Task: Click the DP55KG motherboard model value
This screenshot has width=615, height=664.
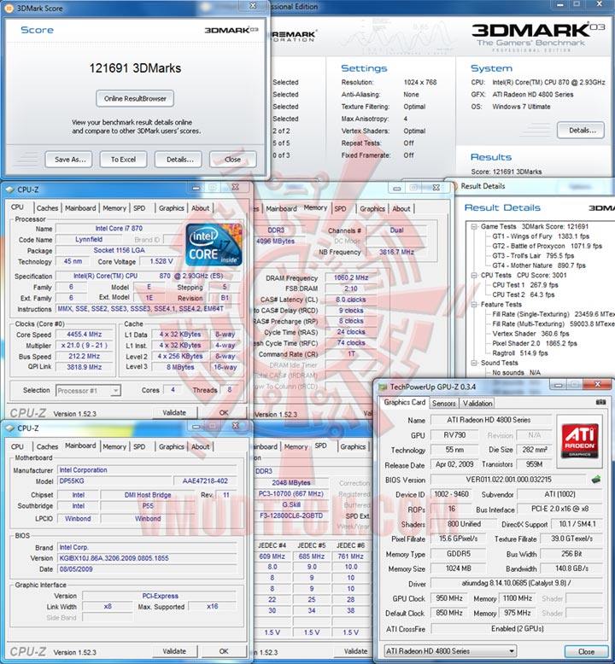Action: point(114,481)
